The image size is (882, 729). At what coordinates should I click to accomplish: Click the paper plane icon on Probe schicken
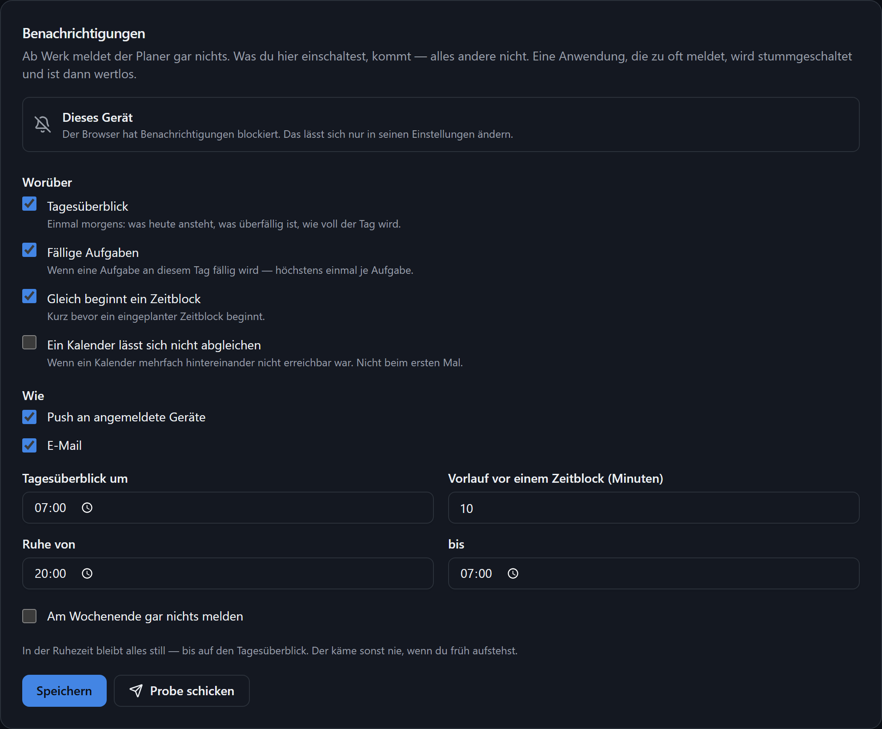click(x=136, y=690)
